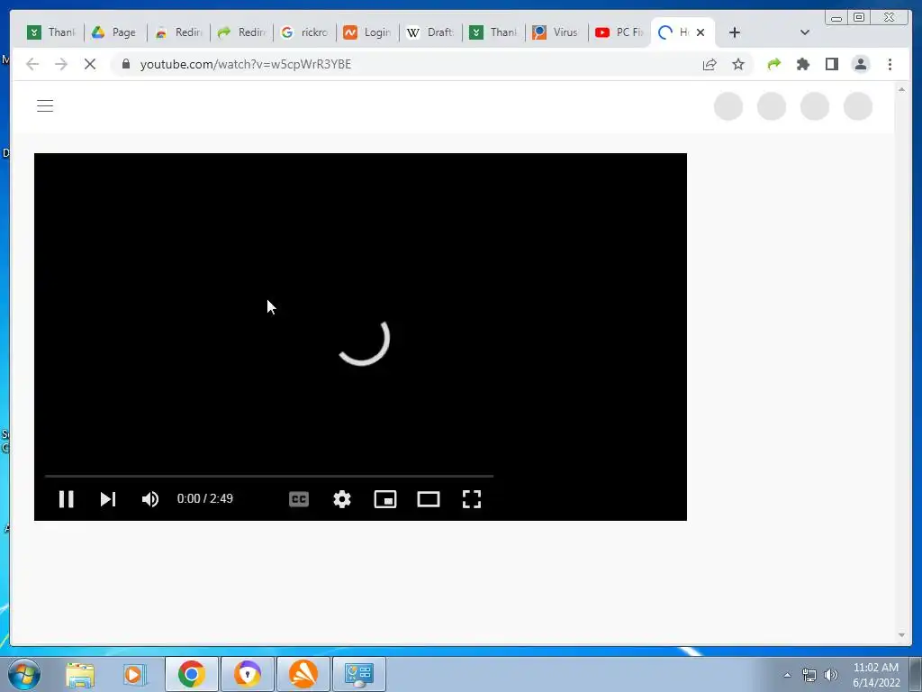Switch to first Thank tab
The width and height of the screenshot is (922, 692).
click(x=52, y=32)
